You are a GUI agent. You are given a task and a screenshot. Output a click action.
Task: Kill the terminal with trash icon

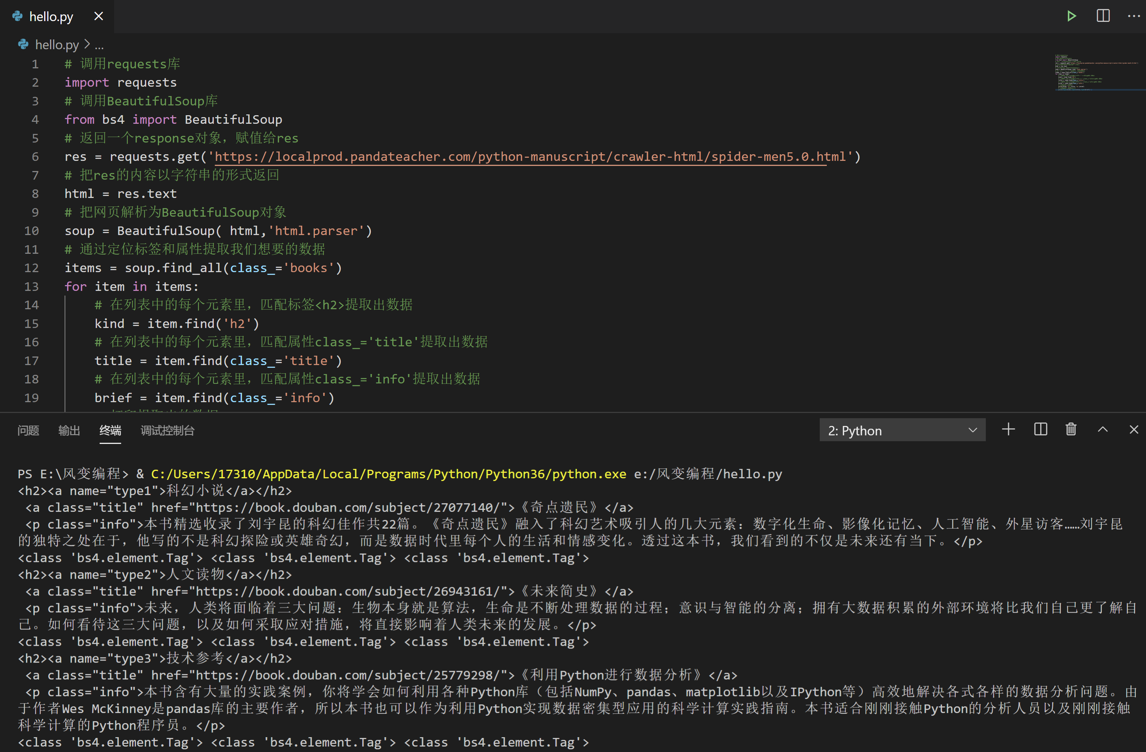(1071, 429)
